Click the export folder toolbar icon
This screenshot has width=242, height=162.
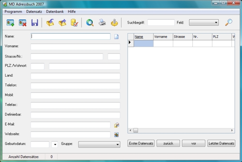(62, 23)
